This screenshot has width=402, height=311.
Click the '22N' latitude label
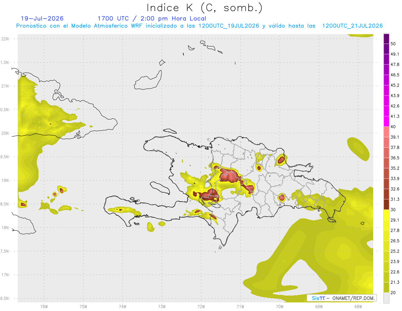6,39
